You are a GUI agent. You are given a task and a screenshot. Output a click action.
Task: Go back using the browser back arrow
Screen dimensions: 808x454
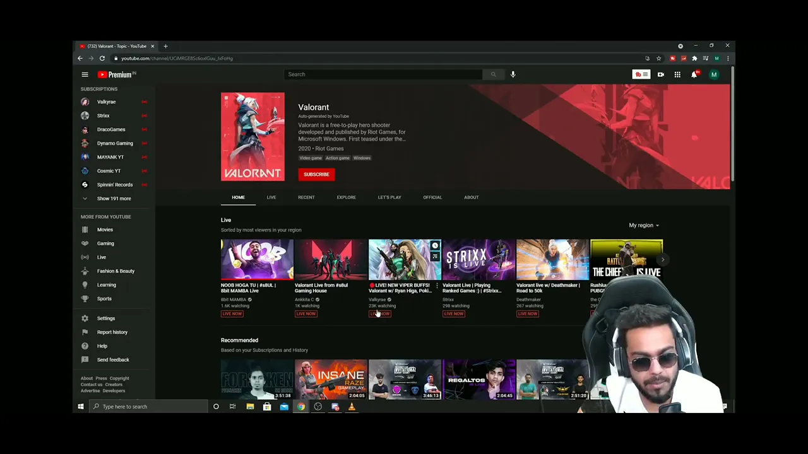coord(80,58)
